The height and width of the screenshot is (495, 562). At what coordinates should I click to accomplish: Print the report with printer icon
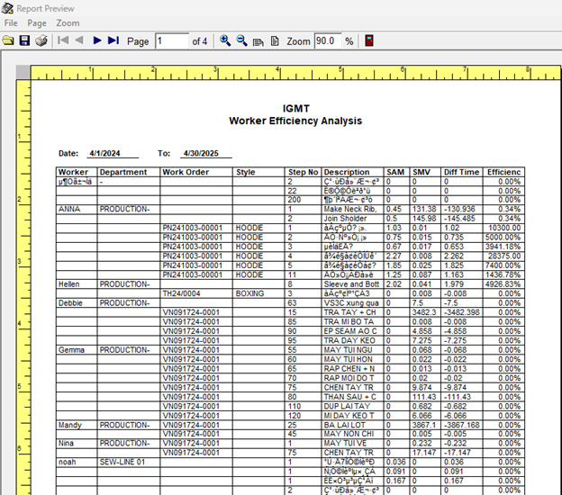coord(41,40)
